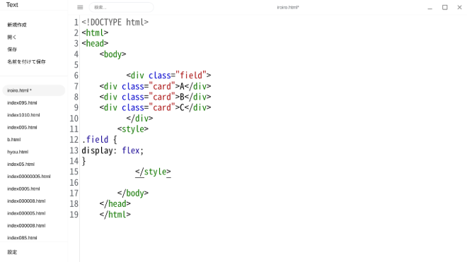Image resolution: width=467 pixels, height=262 pixels.
Task: Switch to index005.html in the sidebar
Action: click(22, 127)
